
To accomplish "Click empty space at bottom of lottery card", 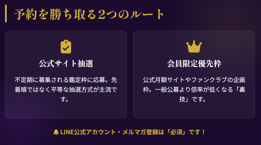I will click(66, 111).
